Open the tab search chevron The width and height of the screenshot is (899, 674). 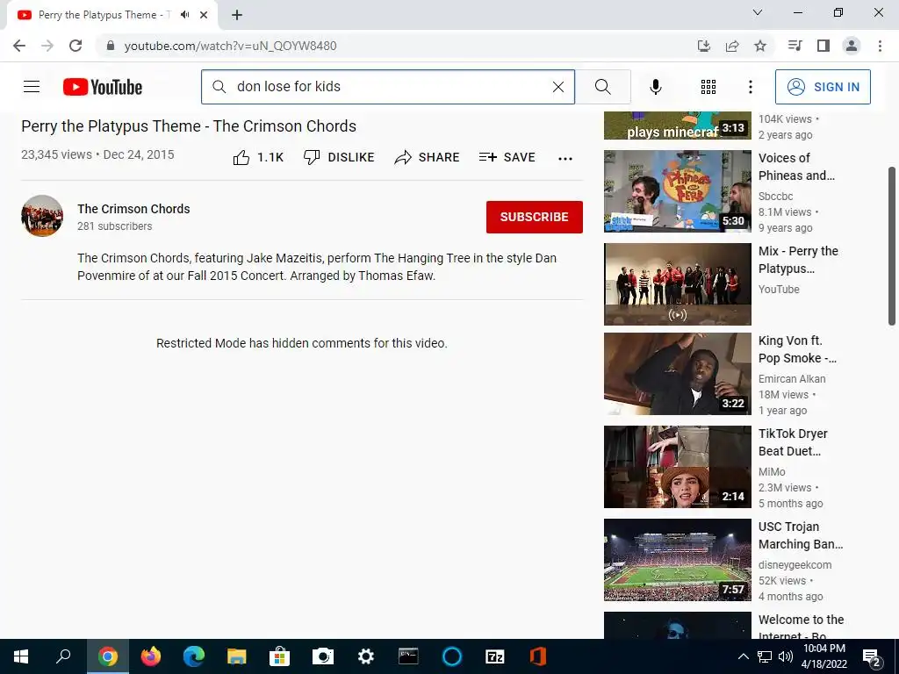[x=758, y=12]
